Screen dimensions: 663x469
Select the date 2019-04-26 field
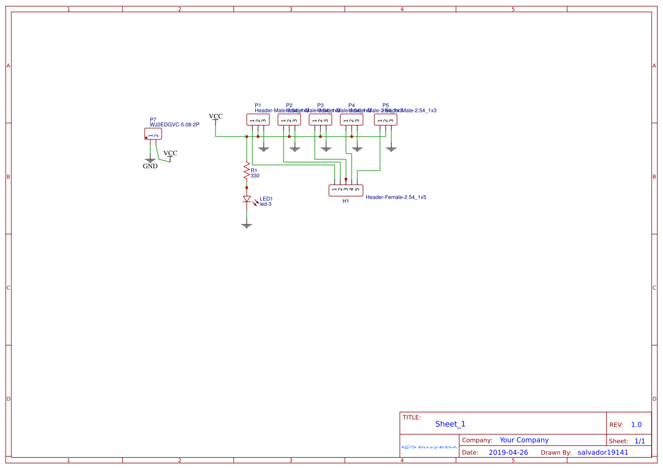pos(508,453)
